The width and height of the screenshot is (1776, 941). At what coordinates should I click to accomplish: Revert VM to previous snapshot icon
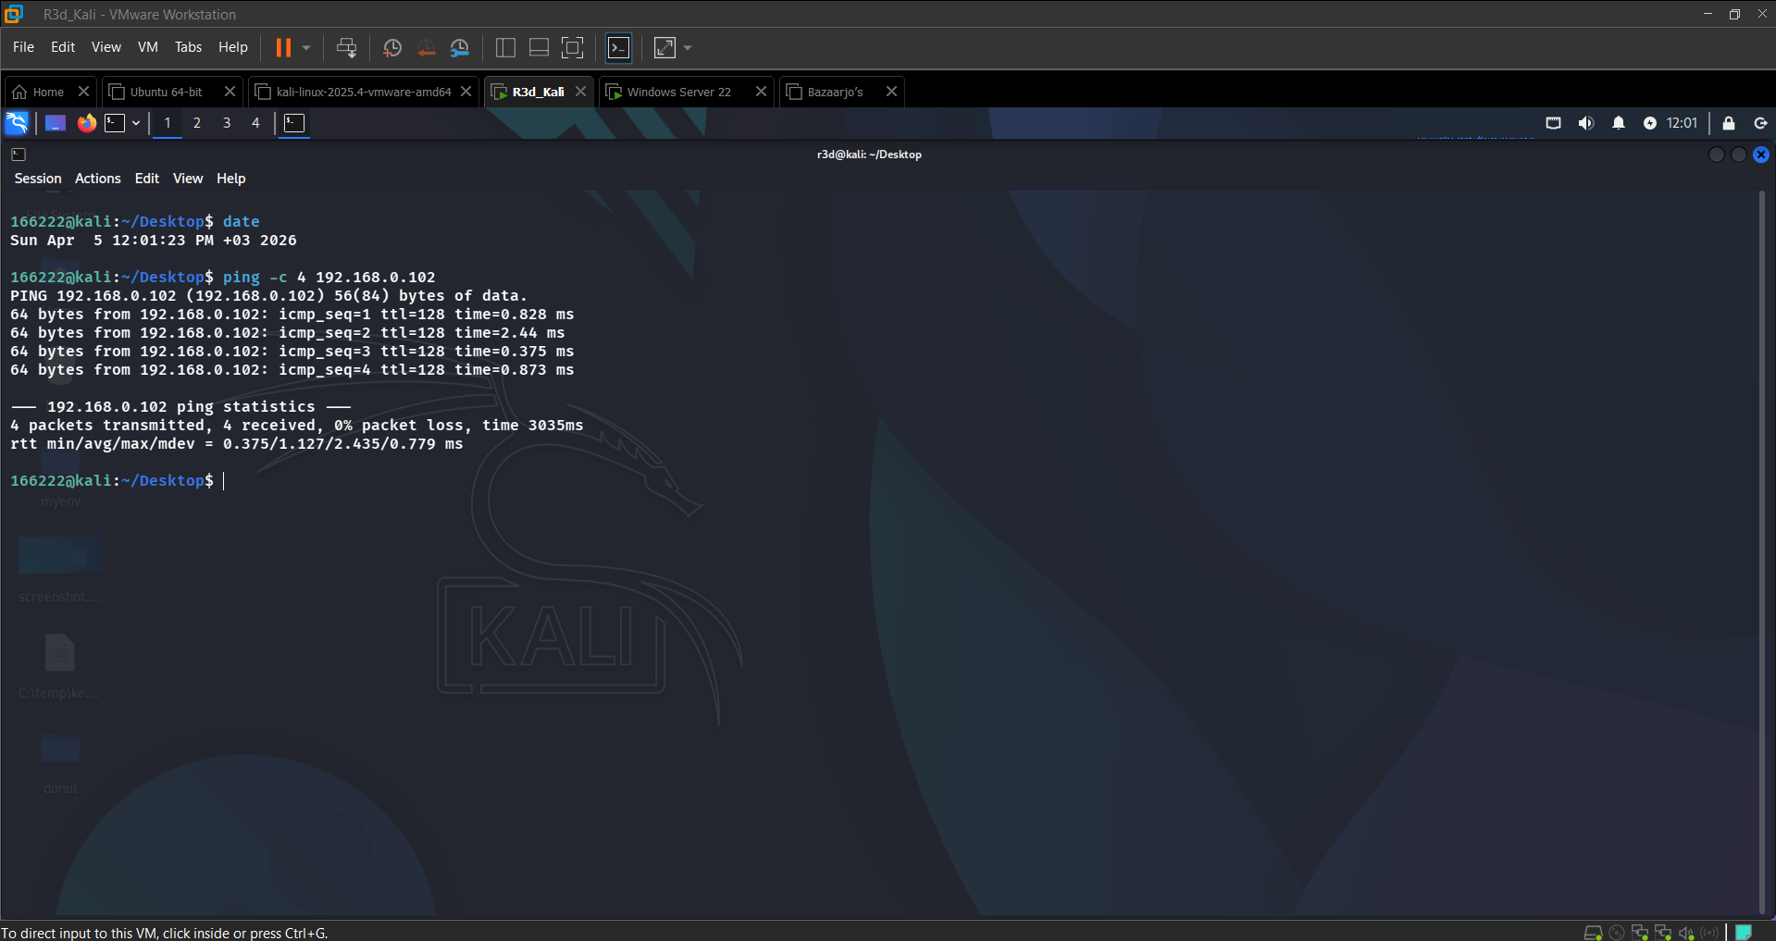(426, 48)
